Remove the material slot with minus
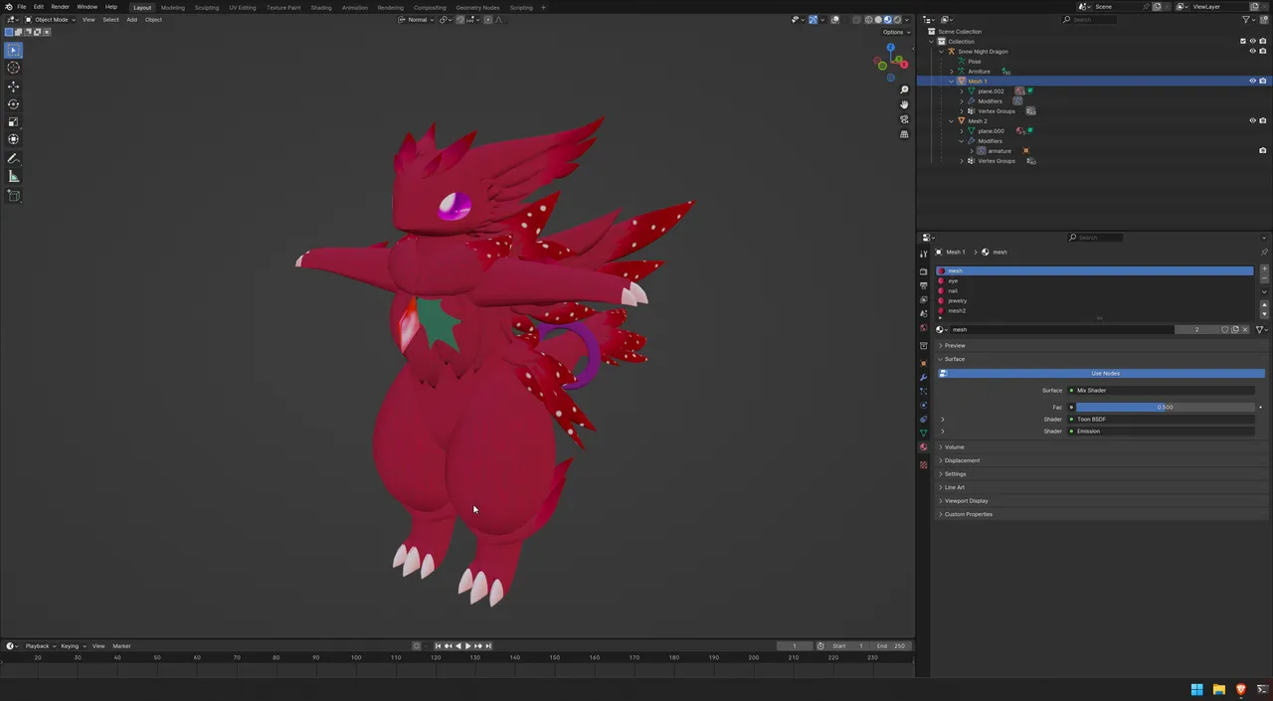 (x=1264, y=279)
